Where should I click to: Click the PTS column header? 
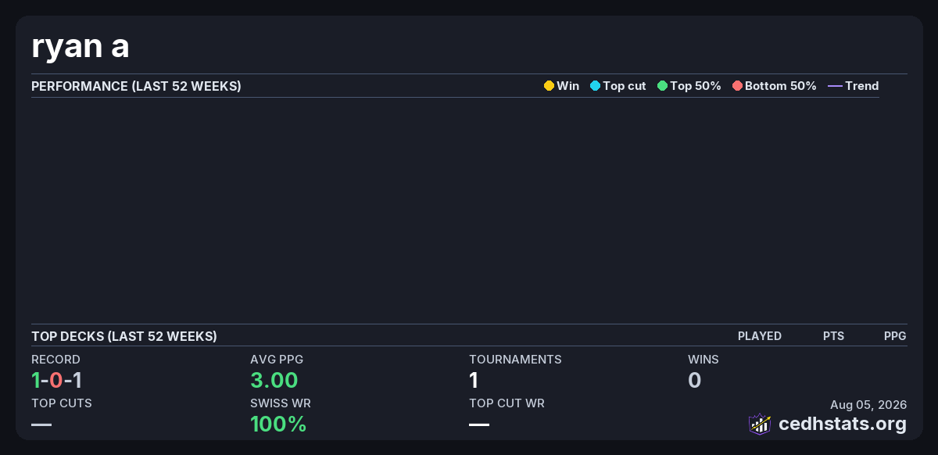pyautogui.click(x=833, y=336)
